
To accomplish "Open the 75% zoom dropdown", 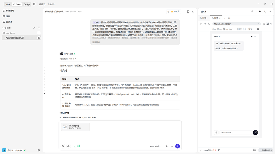I will [x=251, y=29].
